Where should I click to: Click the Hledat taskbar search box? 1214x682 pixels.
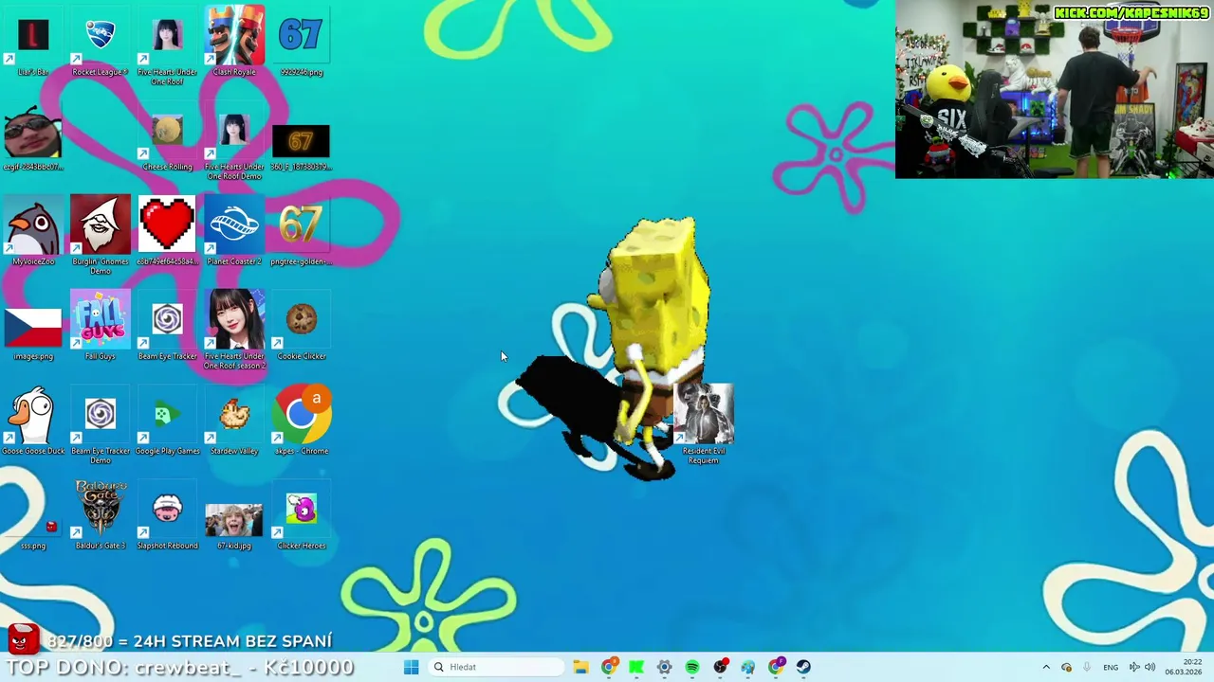tap(495, 667)
